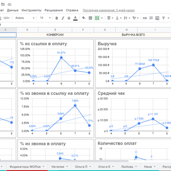Open Нина tab options arrow

(x=154, y=167)
